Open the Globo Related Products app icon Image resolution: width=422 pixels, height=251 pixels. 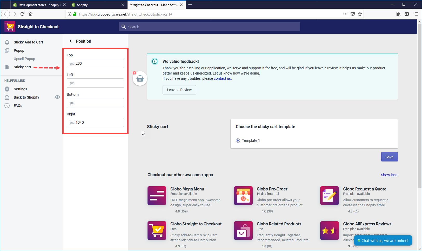[x=243, y=231]
